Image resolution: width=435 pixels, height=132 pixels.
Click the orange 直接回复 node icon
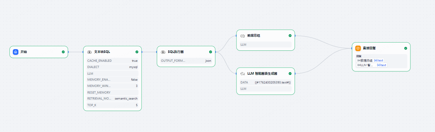(x=358, y=48)
